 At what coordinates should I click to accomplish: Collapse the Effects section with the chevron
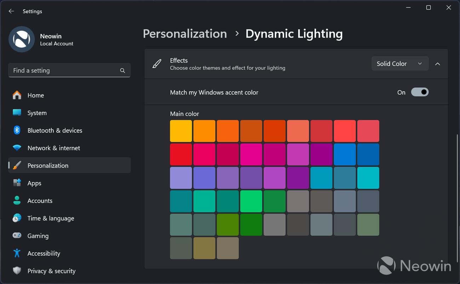coord(438,64)
